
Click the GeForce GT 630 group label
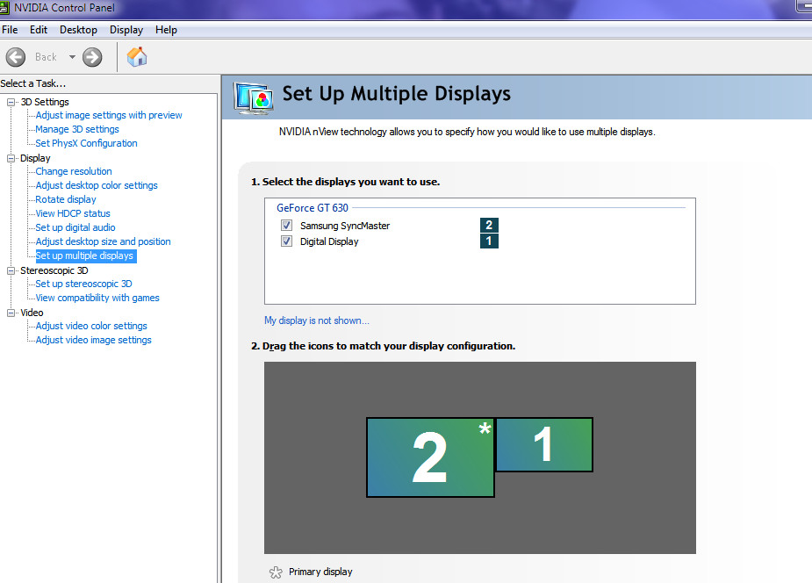313,207
